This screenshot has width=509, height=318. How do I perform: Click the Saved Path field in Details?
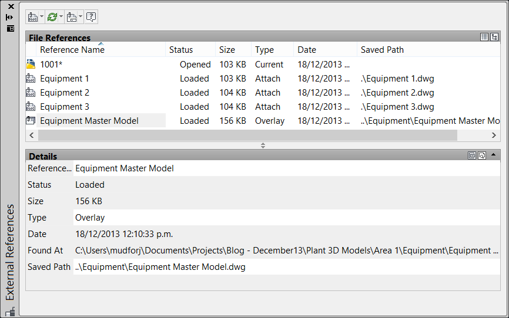287,267
